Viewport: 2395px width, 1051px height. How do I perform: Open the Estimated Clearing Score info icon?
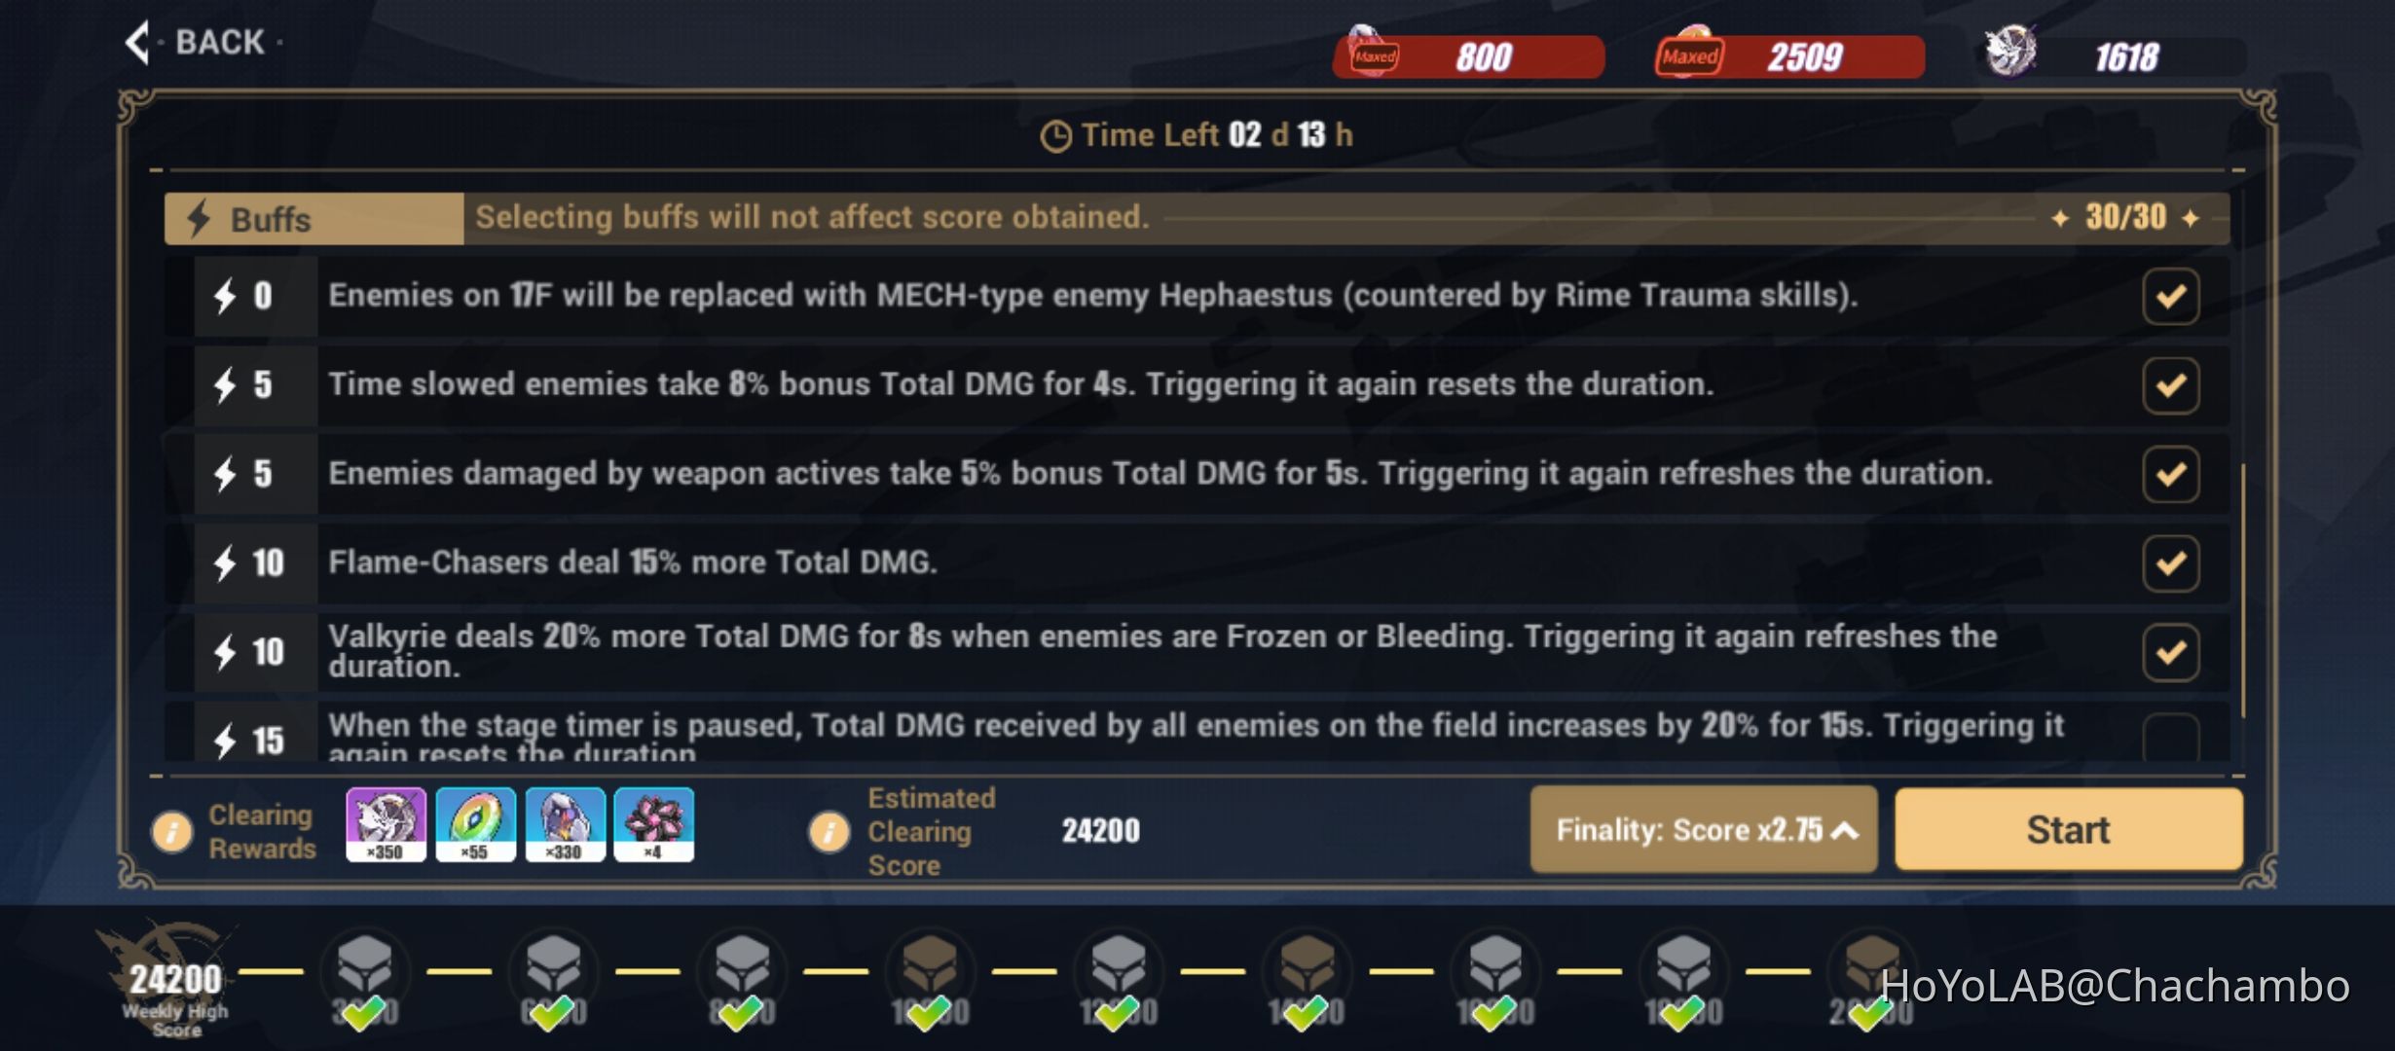(829, 832)
